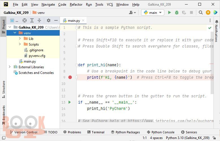Place cursor on print_hi('PyCharm') code line
Viewport: 220px width, 141px height.
click(108, 108)
